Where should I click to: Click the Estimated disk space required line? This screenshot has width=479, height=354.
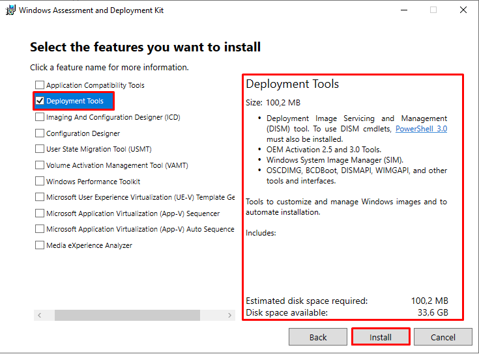[x=347, y=301]
